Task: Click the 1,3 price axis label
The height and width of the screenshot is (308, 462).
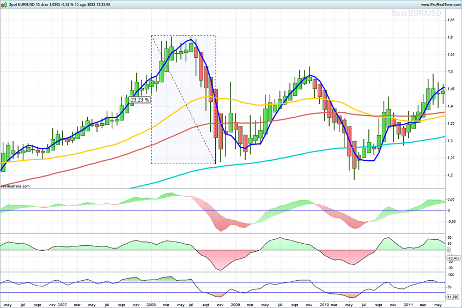Action: [450, 141]
